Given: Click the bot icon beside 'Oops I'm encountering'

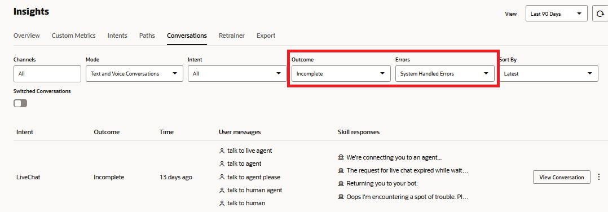Looking at the screenshot, I should point(341,197).
